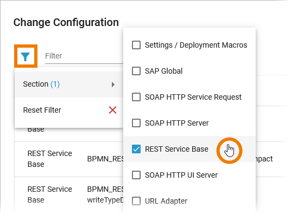Select the 'SOAP HTTP Service Request' label

[193, 97]
